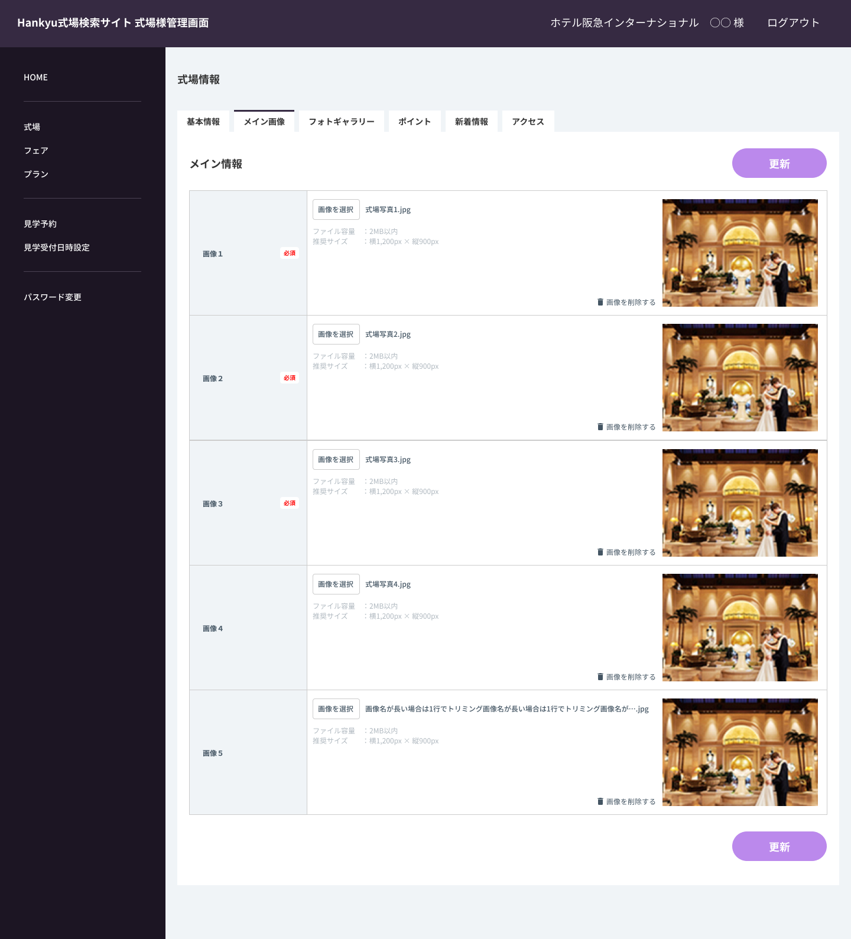
Task: Open HOME in the sidebar
Action: pyautogui.click(x=36, y=77)
